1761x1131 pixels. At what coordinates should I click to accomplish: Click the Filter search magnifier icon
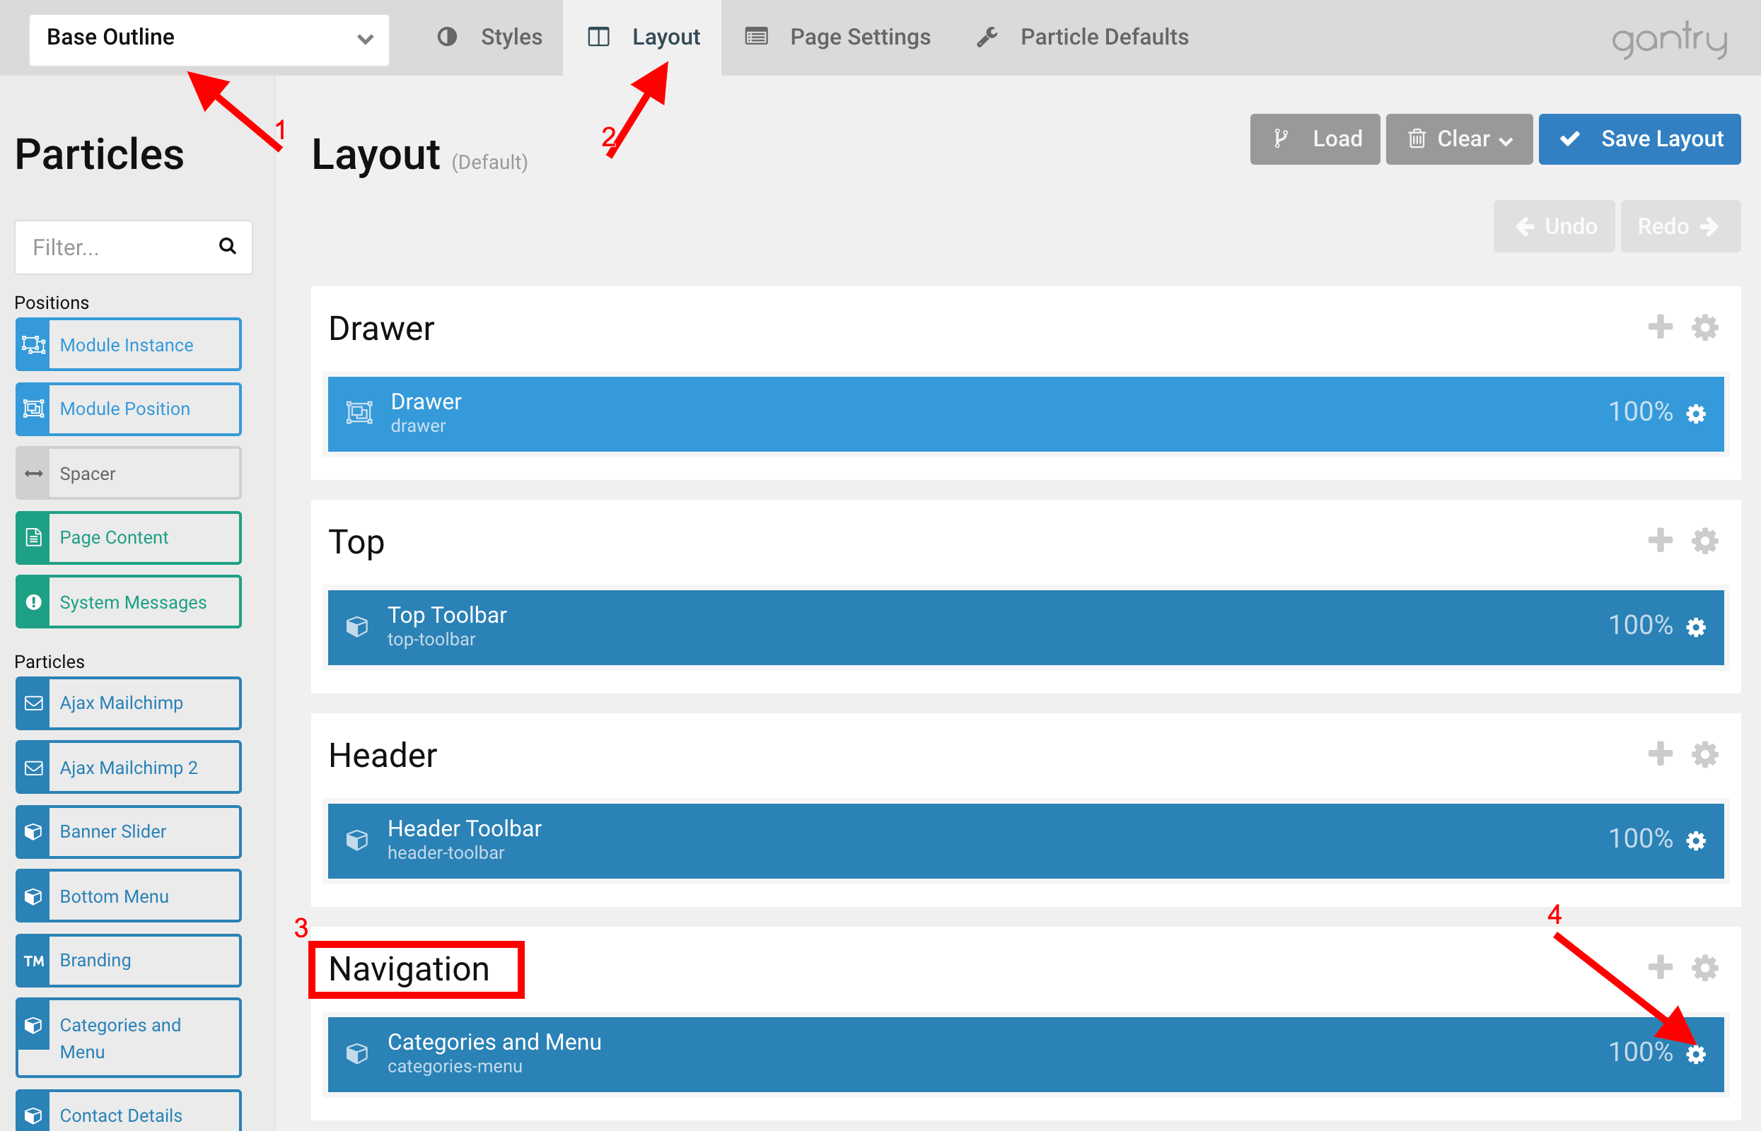(227, 246)
